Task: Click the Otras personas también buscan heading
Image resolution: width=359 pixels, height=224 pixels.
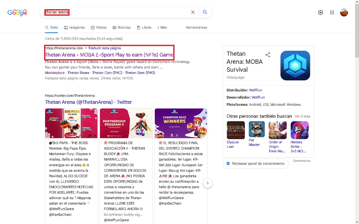Action: (259, 116)
